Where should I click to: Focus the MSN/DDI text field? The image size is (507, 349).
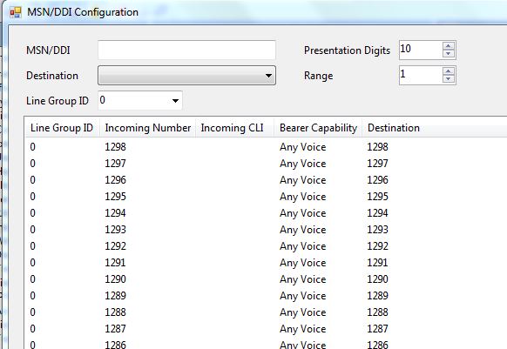coord(187,50)
